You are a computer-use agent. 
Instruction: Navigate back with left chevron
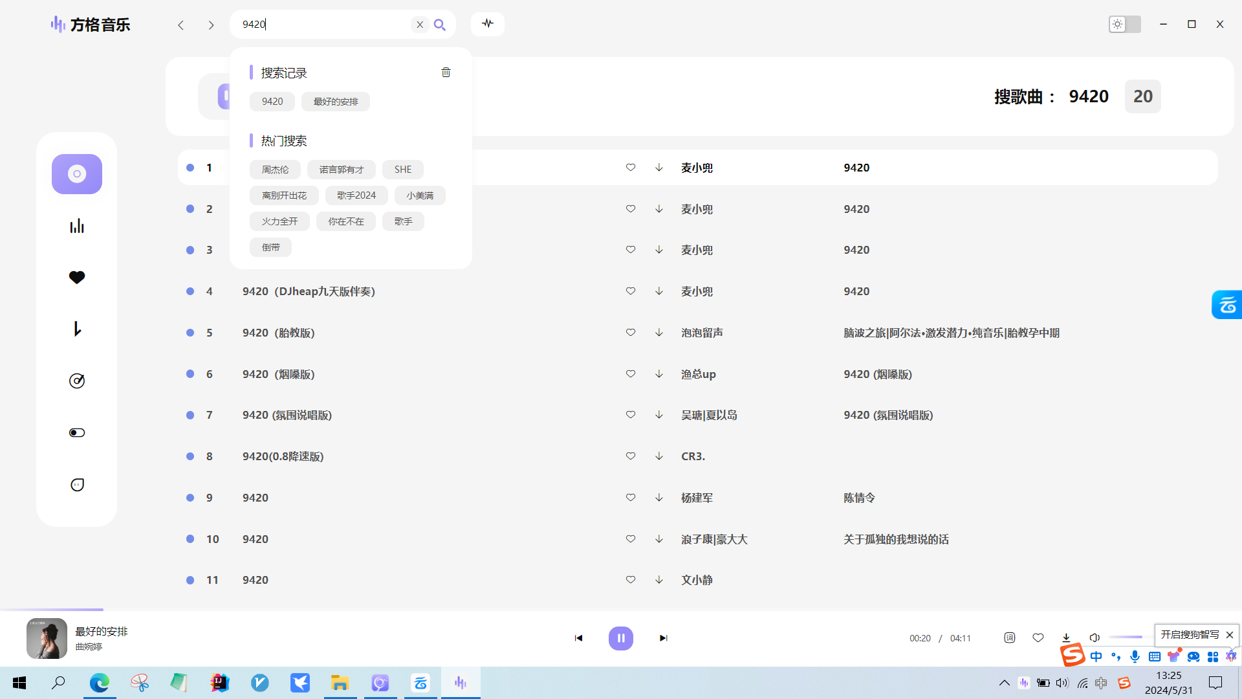pos(181,25)
